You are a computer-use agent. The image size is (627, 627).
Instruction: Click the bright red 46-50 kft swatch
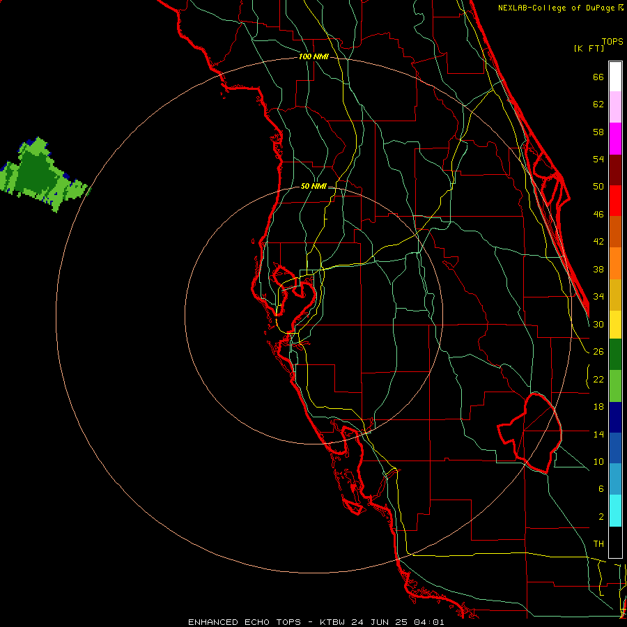615,201
